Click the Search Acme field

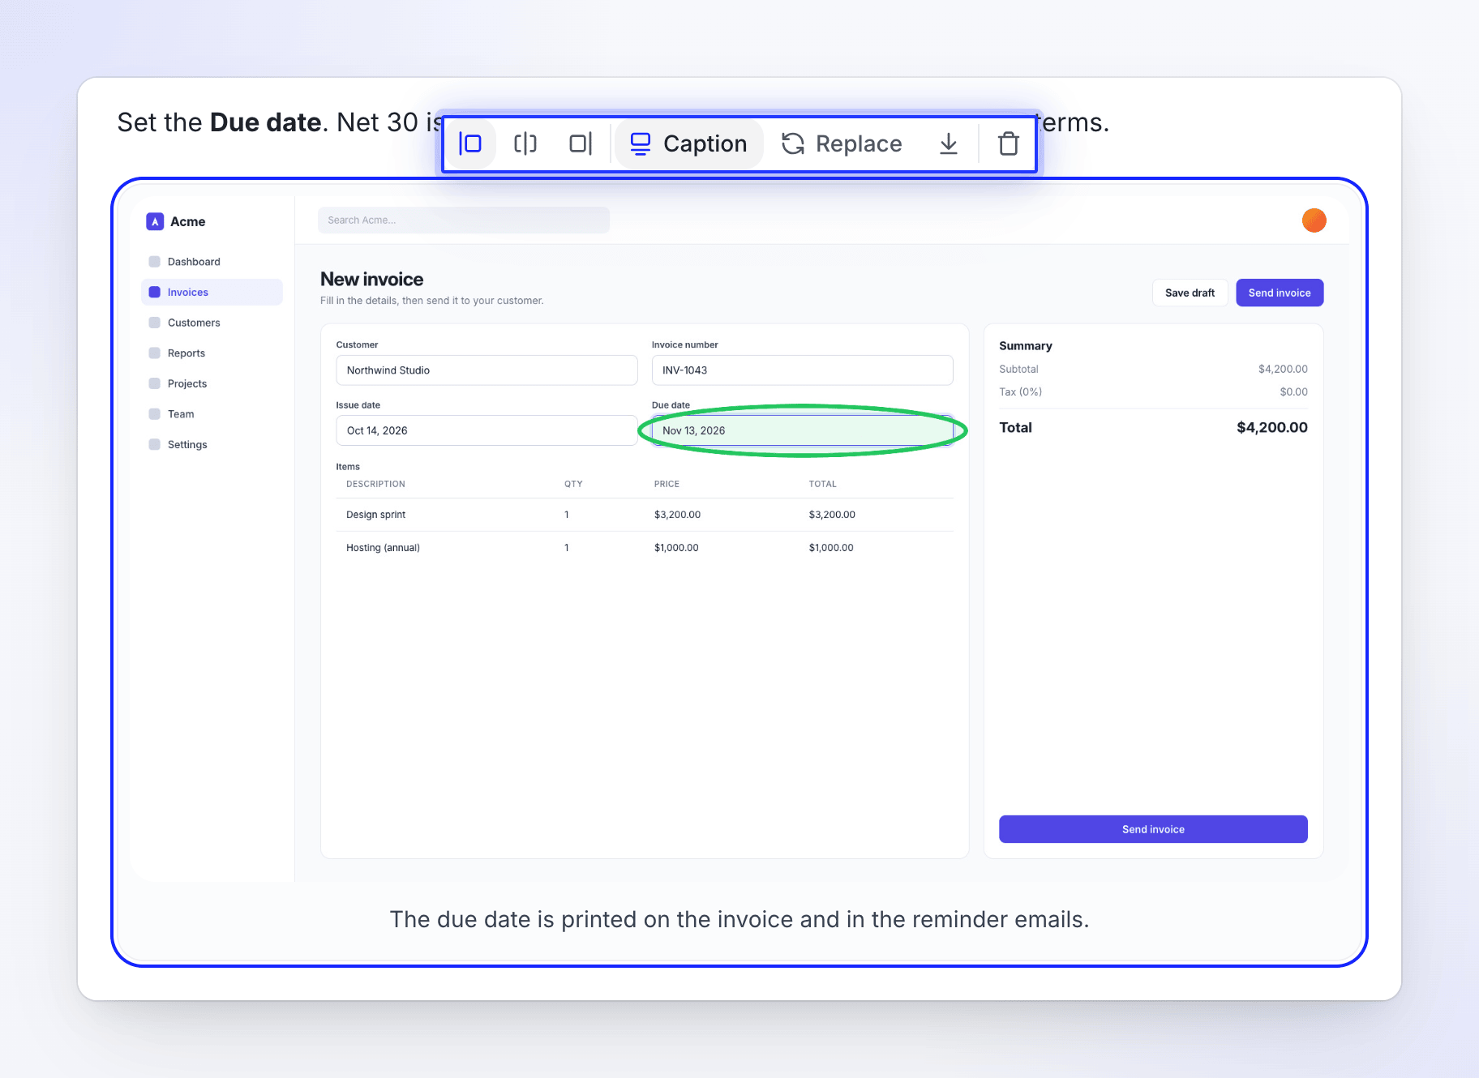click(x=464, y=220)
